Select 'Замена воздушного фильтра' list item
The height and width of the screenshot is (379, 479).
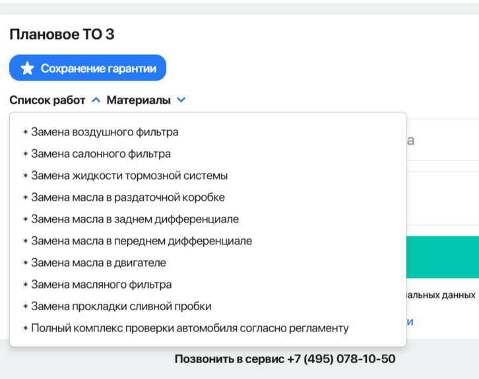pos(104,132)
